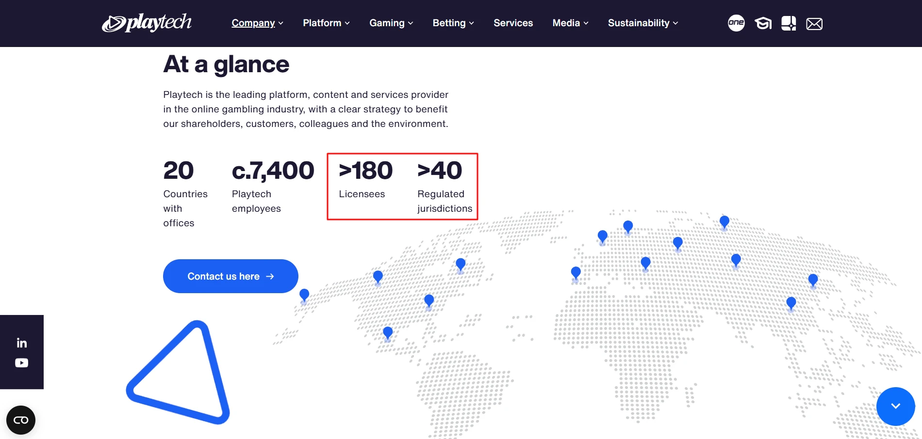Click the 'Regulated jurisdictions' label
This screenshot has width=922, height=439.
click(x=445, y=201)
